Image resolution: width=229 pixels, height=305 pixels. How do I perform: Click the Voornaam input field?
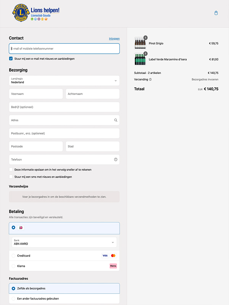click(x=36, y=94)
